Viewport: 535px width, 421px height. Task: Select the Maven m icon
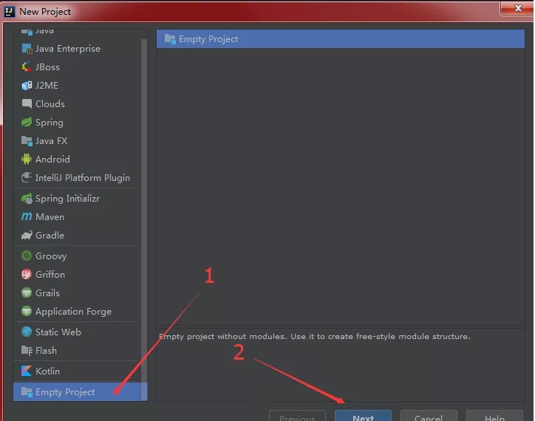27,216
